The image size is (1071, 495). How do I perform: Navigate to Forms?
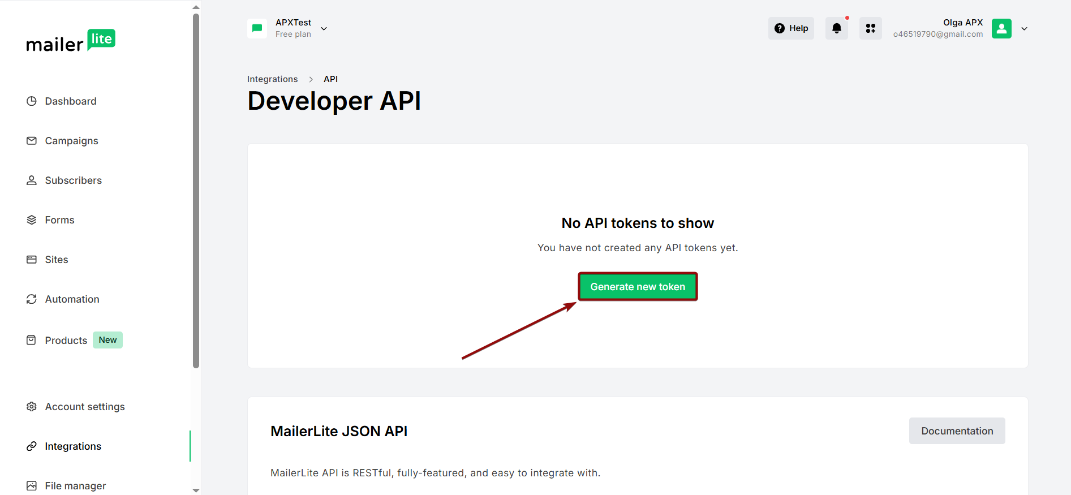59,220
